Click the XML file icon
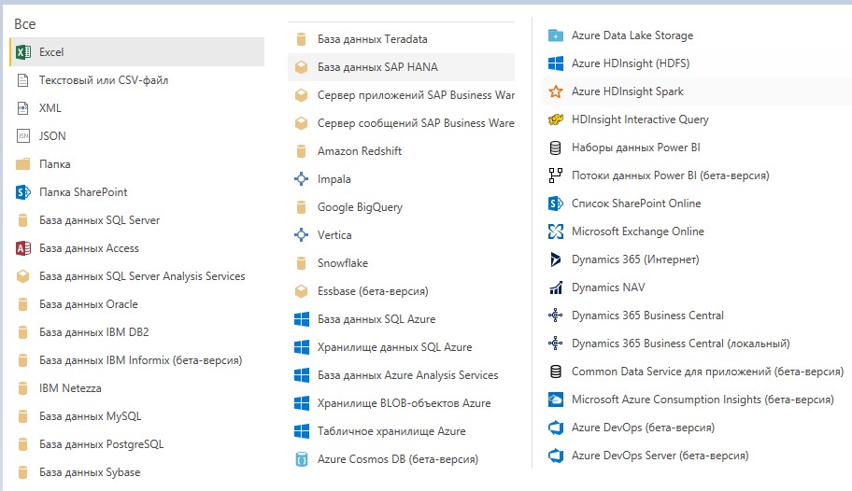The height and width of the screenshot is (491, 852). pyautogui.click(x=22, y=108)
